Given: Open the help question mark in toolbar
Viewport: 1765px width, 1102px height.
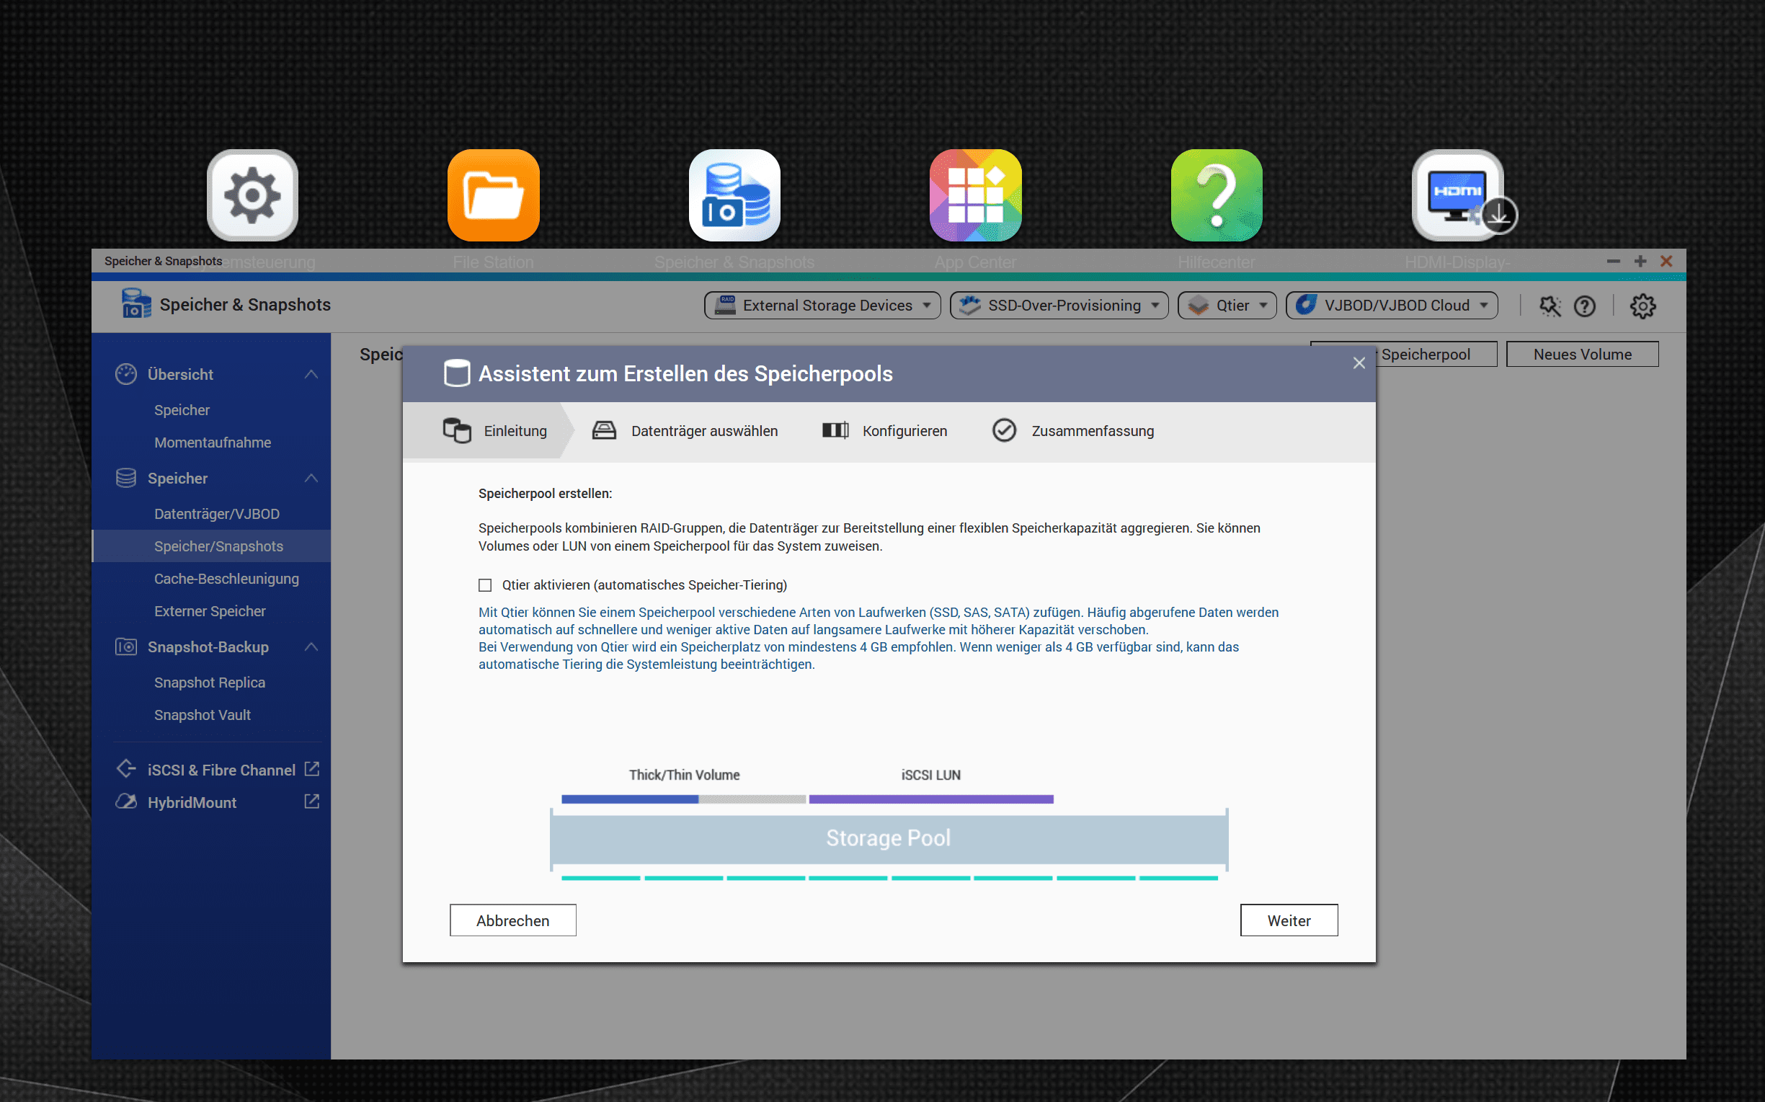Looking at the screenshot, I should coord(1584,306).
